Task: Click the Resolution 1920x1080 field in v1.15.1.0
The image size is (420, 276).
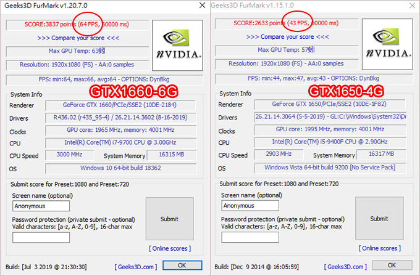Action: tap(287, 64)
